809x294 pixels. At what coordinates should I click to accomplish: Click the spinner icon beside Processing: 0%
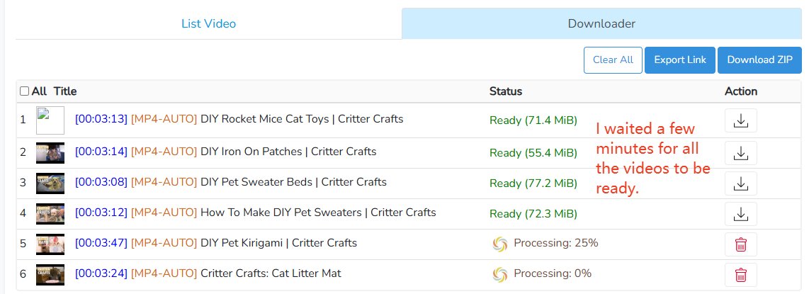click(499, 274)
